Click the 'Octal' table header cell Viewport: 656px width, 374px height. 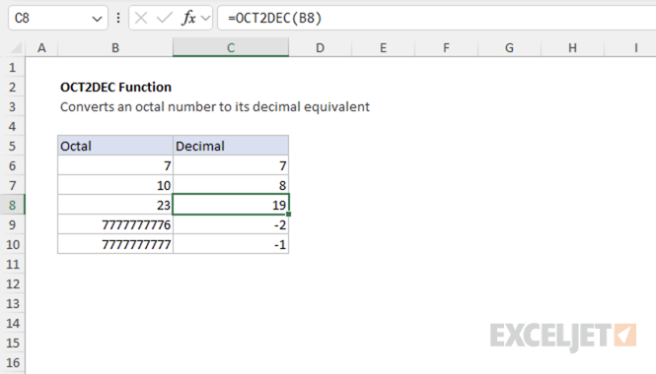pos(115,146)
